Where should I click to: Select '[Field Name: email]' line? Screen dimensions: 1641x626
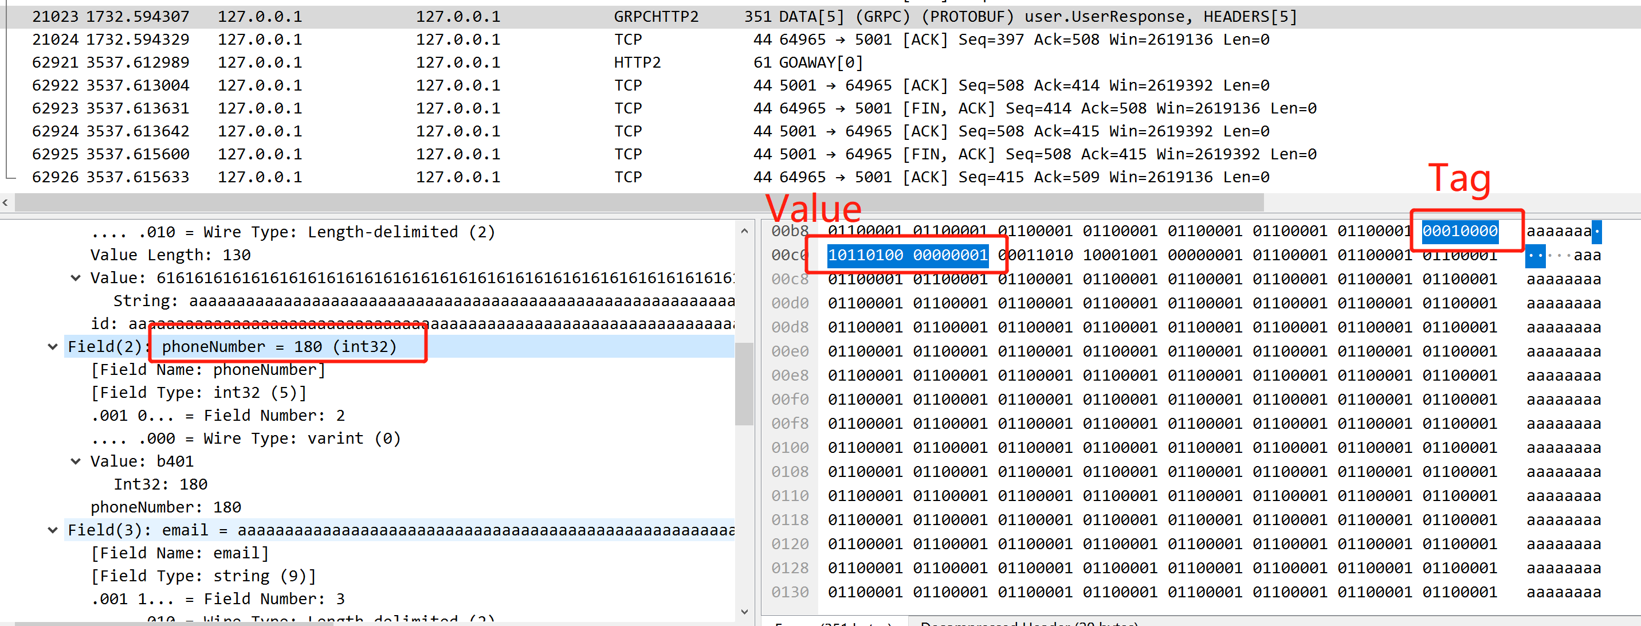coord(180,553)
